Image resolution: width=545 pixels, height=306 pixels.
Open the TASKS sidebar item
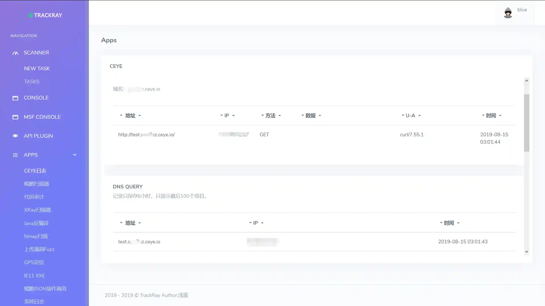pos(32,82)
